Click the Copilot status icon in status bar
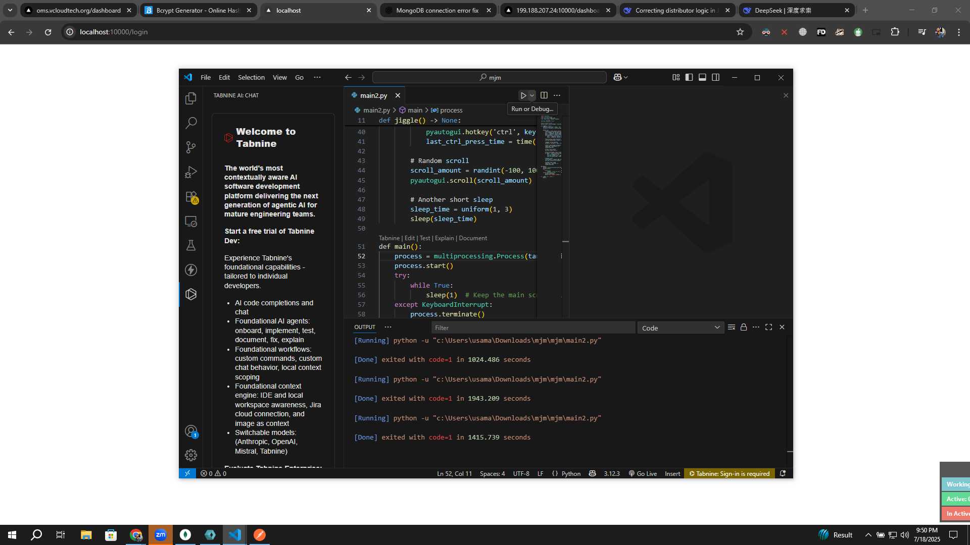Screen dimensions: 970x545 [x=593, y=473]
